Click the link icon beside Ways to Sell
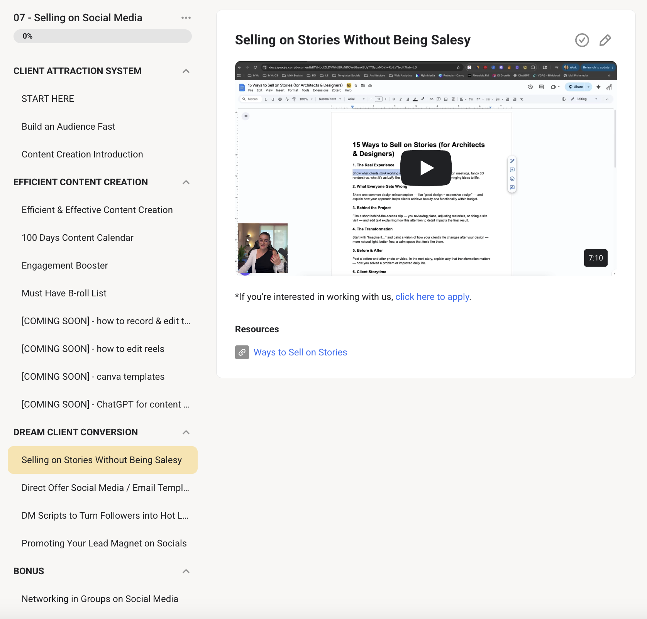The height and width of the screenshot is (619, 647). pyautogui.click(x=242, y=352)
